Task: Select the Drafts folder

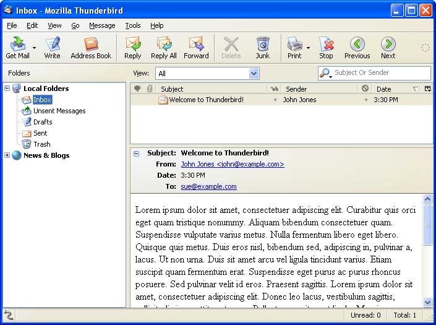Action: (43, 122)
